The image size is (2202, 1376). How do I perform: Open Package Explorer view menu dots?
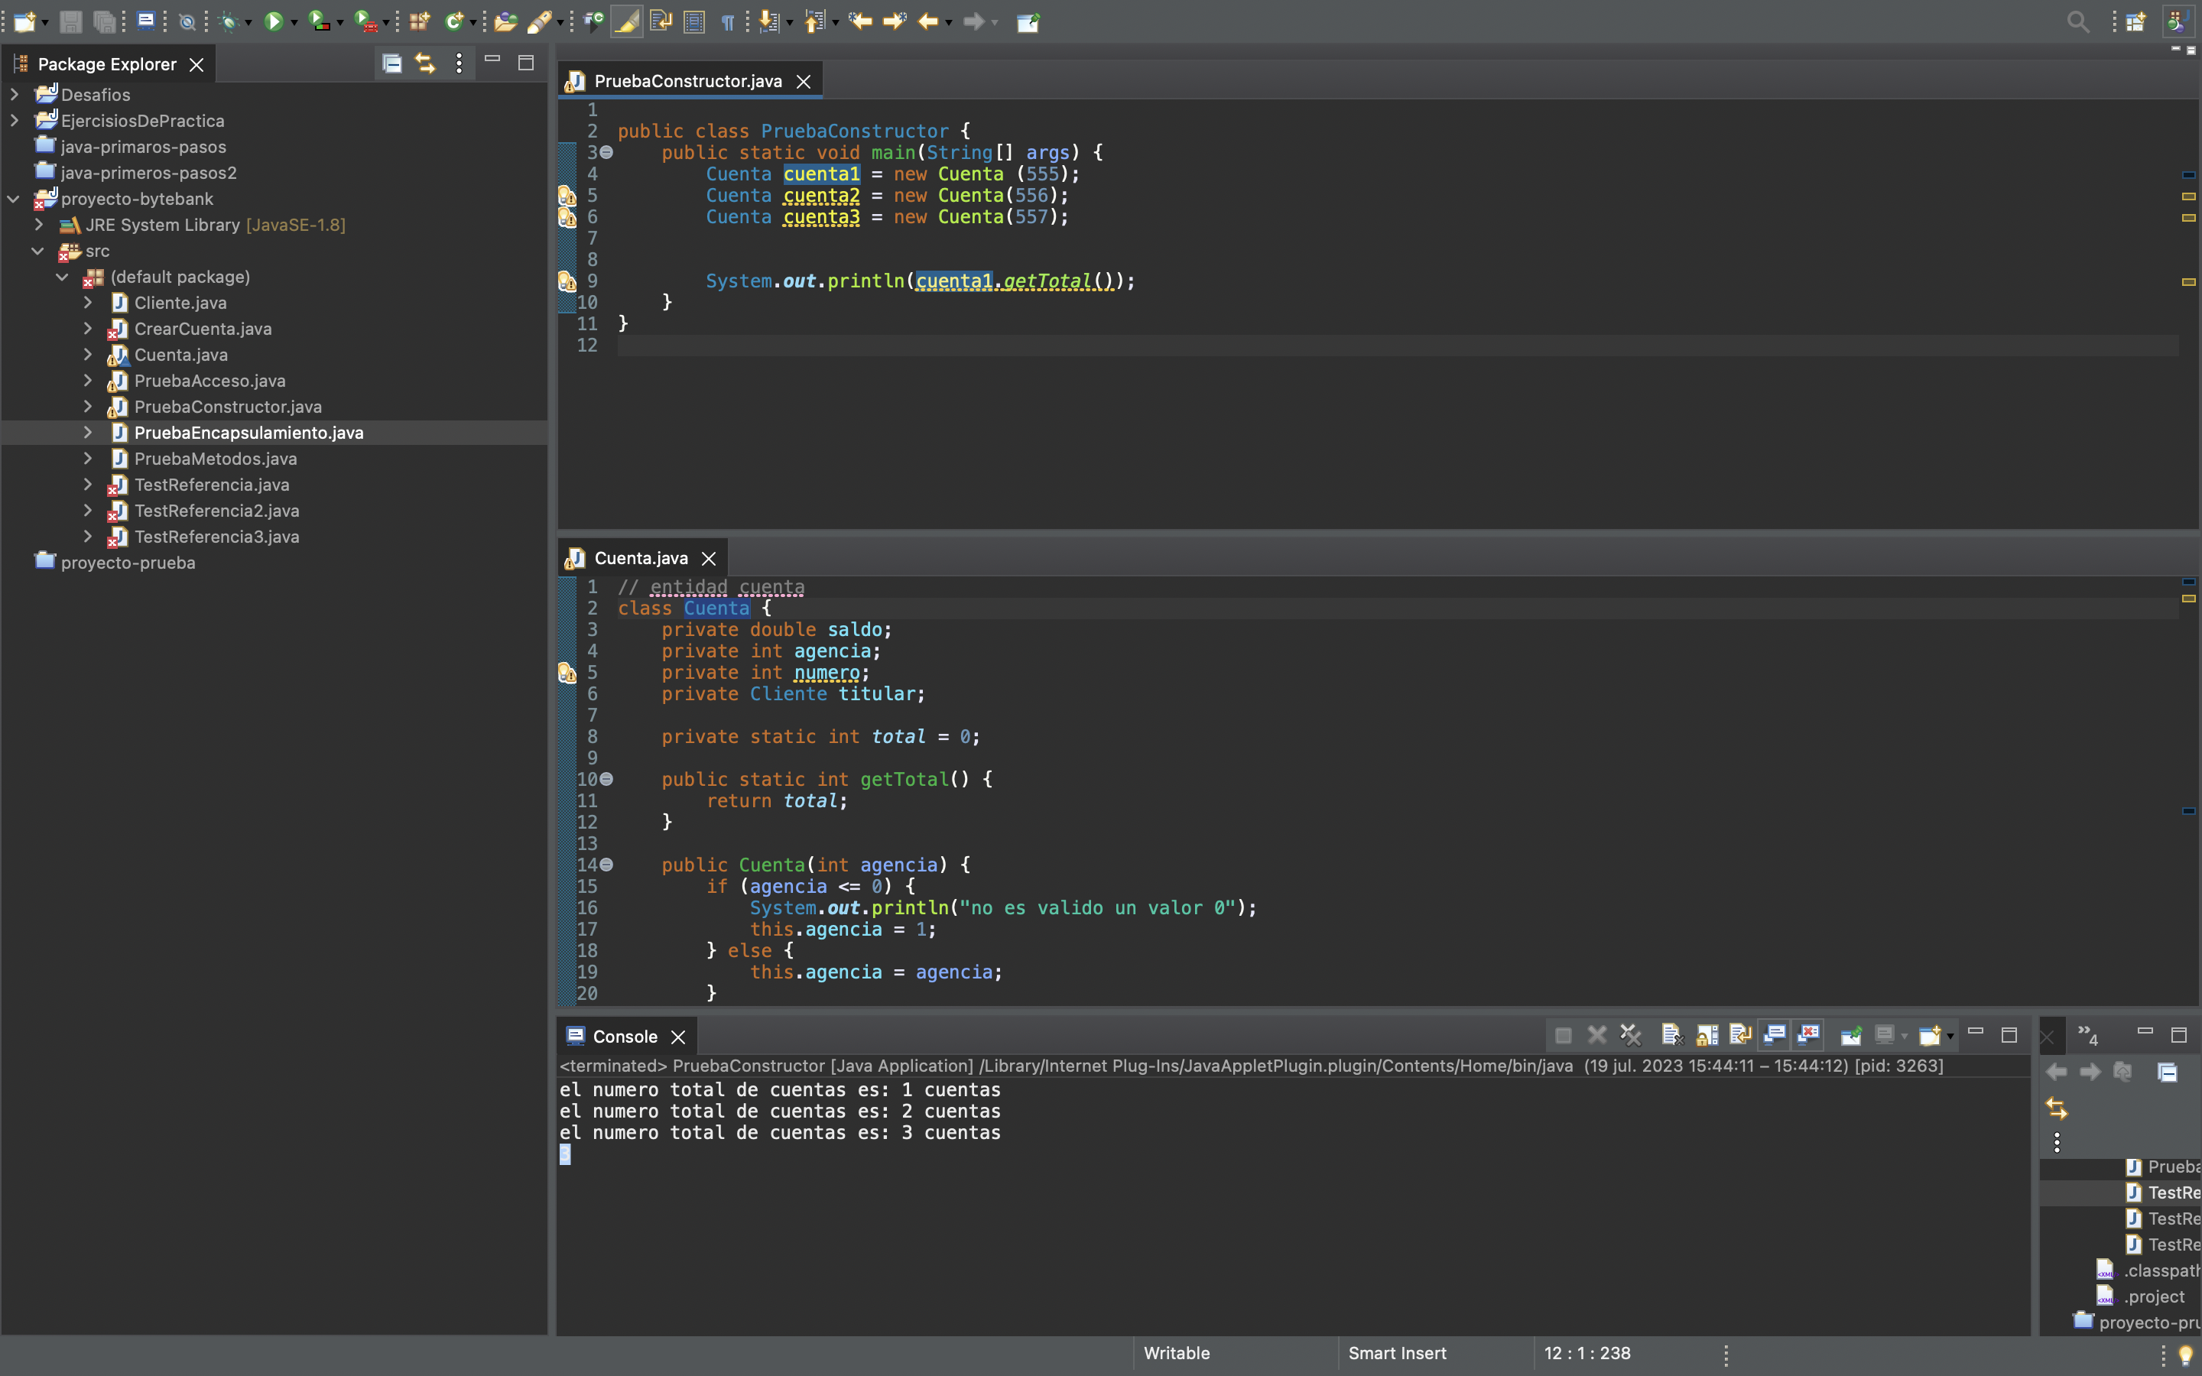click(x=459, y=63)
